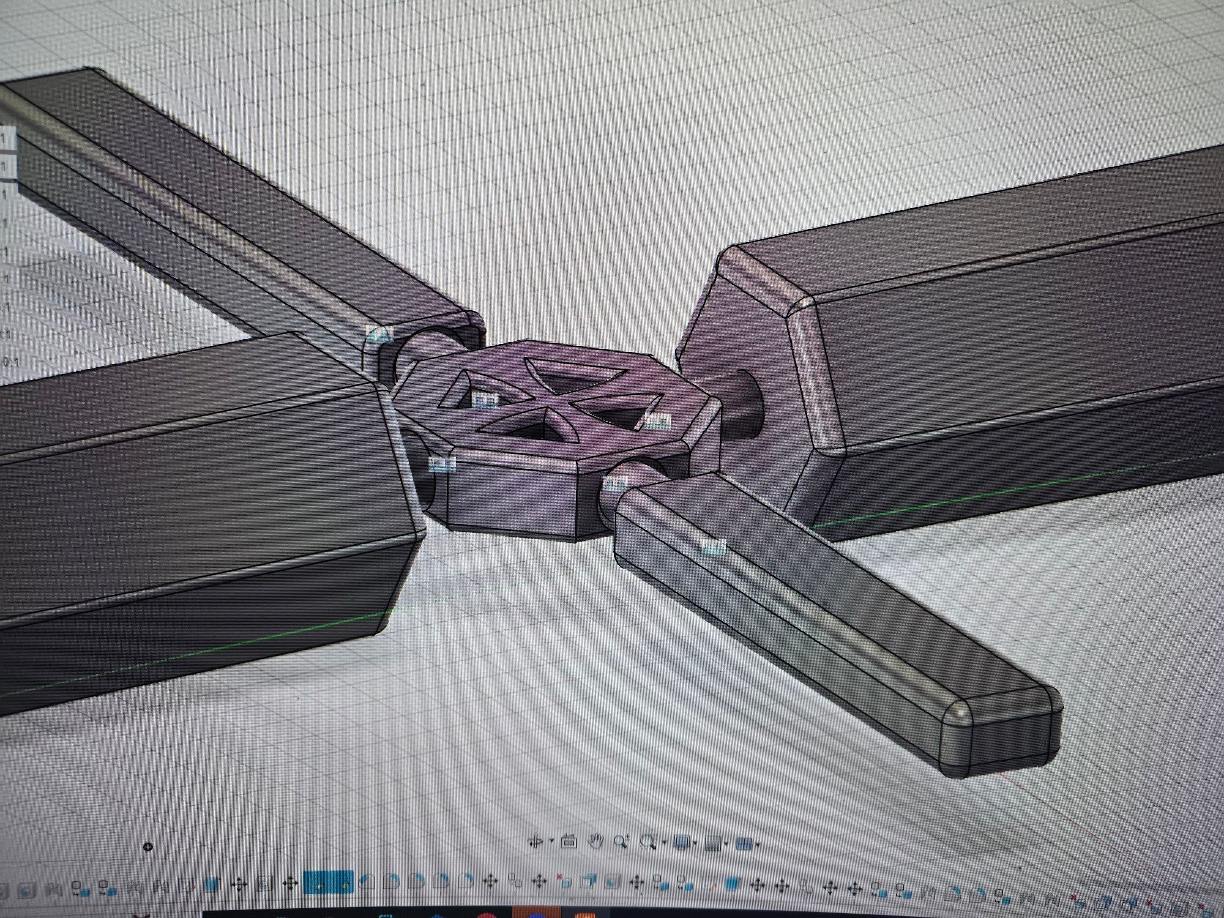Open the zoom options dropdown arrow
This screenshot has height=918, width=1224.
point(663,843)
